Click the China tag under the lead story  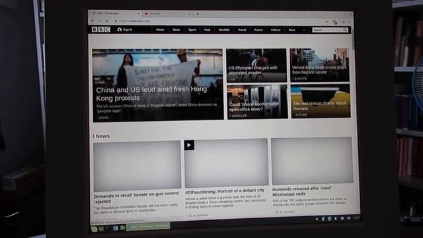103,118
